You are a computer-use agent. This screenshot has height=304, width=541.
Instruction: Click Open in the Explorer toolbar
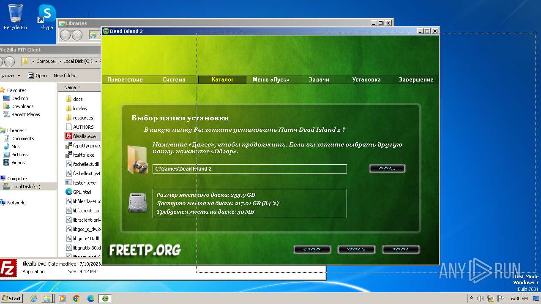click(37, 76)
